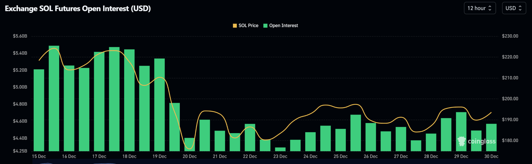
Task: Click the $200.00 right axis price label
Action: (510, 99)
